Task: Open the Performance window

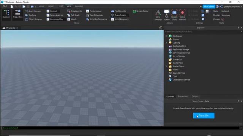Action: (x=94, y=11)
